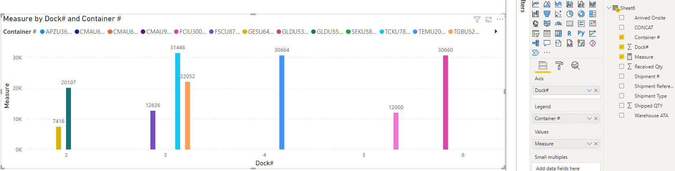675x171 pixels.
Task: Uncheck the Container # field checkbox
Action: (622, 37)
